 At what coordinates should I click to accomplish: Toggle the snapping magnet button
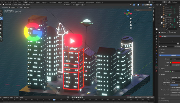(x=77, y=5)
